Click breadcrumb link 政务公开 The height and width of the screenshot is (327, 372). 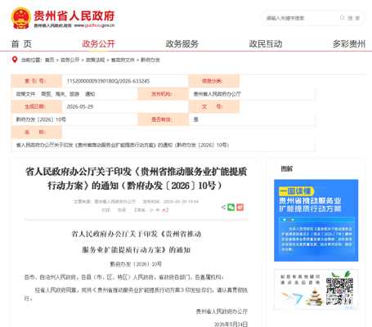click(69, 60)
